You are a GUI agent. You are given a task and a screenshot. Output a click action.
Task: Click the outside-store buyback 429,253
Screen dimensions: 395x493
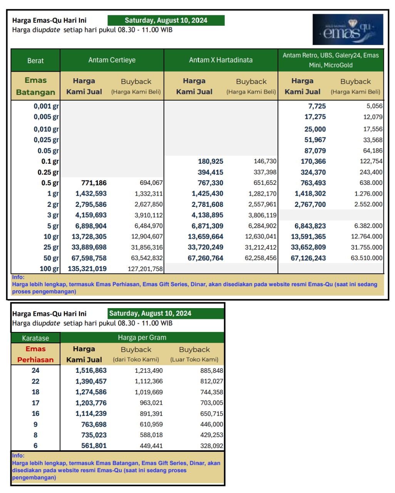pyautogui.click(x=211, y=435)
